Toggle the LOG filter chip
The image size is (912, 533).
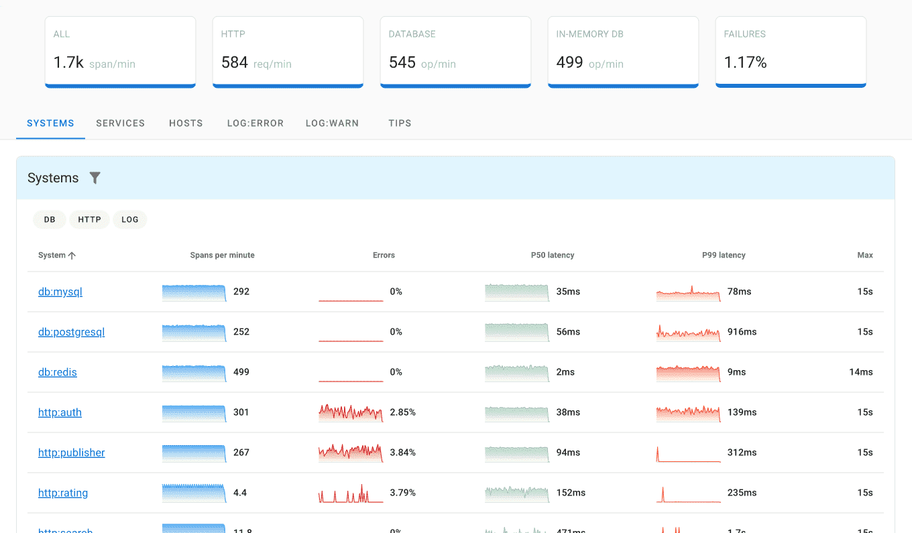[129, 219]
